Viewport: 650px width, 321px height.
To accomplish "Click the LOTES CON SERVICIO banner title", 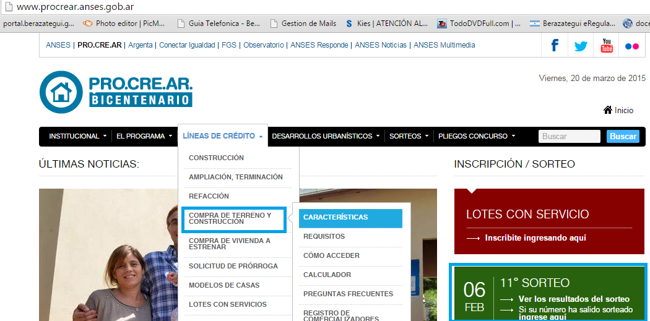I will click(x=527, y=214).
